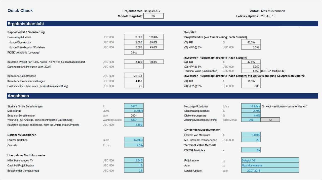Click the Ok model integrity status box
The height and width of the screenshot is (180, 322).
click(x=153, y=16)
